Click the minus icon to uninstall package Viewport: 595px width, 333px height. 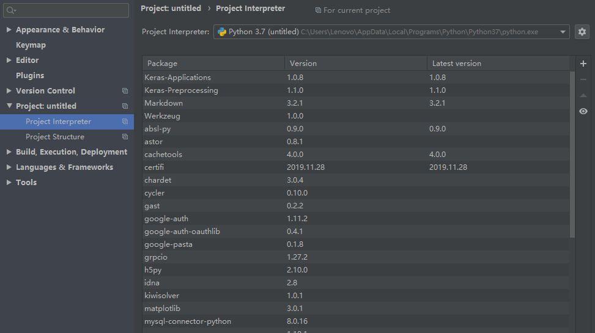[x=583, y=79]
